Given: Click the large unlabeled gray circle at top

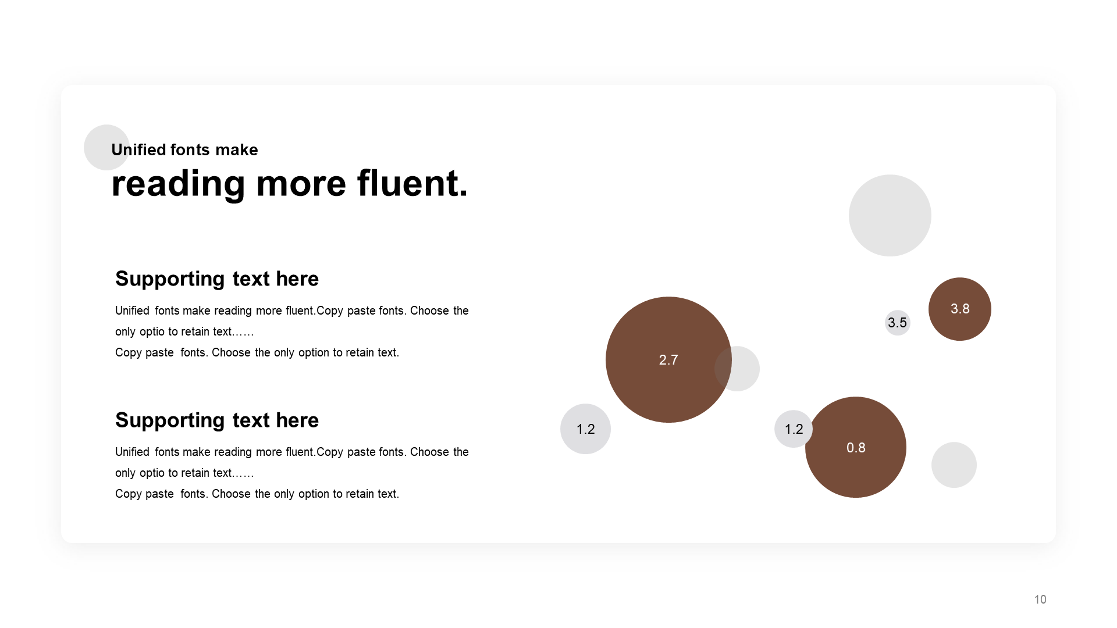Looking at the screenshot, I should (x=890, y=215).
